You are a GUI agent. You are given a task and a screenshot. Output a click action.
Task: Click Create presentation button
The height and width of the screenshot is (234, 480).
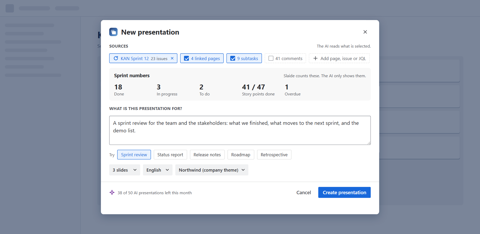(344, 192)
